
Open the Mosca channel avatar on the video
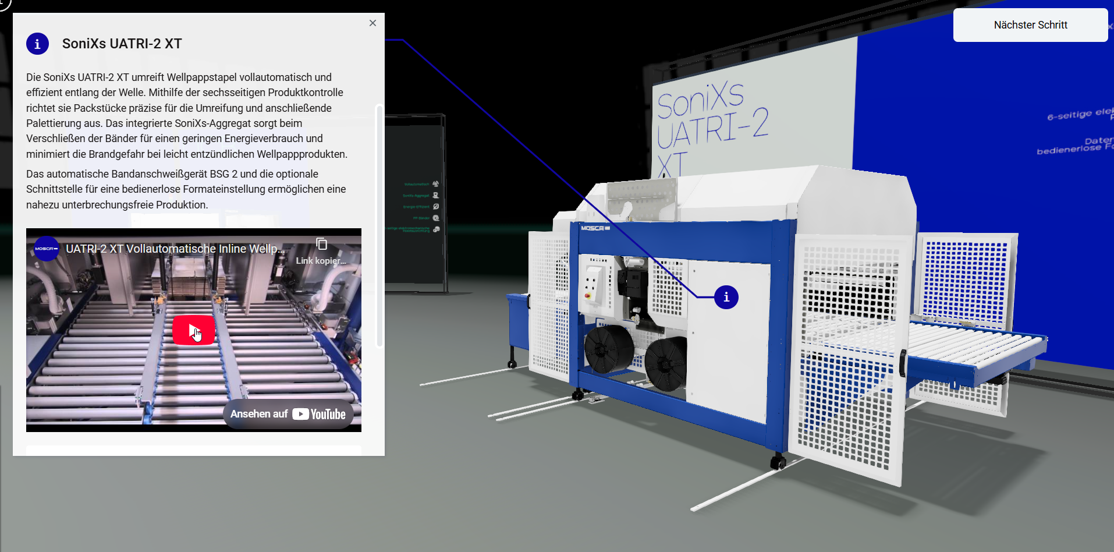point(47,249)
